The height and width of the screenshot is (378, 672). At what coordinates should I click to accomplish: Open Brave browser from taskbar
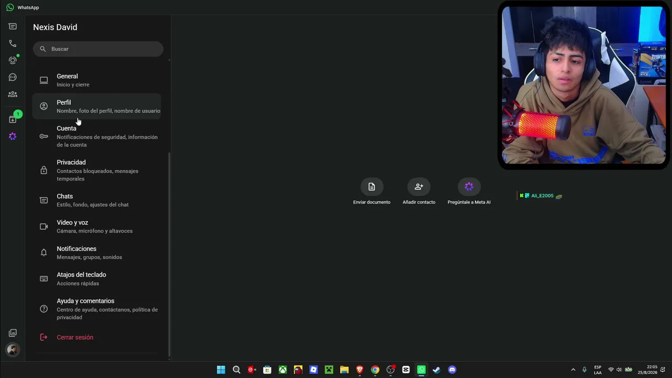tap(360, 370)
